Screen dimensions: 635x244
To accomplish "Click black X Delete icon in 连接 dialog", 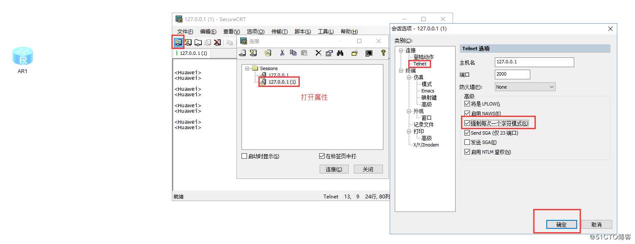I will coord(318,53).
